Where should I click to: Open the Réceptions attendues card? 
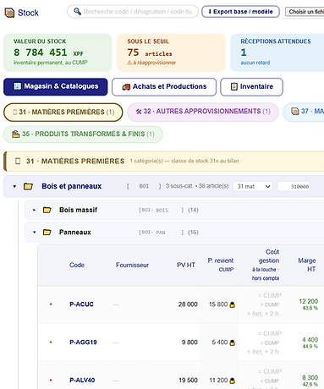pyautogui.click(x=277, y=52)
